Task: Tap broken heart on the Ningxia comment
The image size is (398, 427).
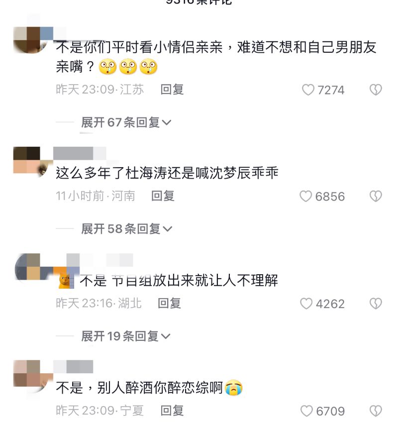Action: coord(376,411)
